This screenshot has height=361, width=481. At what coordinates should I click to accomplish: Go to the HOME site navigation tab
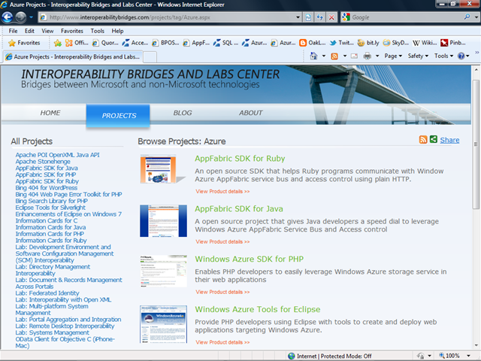(x=50, y=113)
